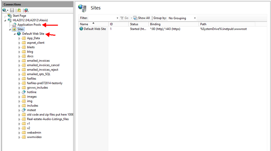Select the emailed_invoices_reject folder
This screenshot has width=271, height=151.
42,70
